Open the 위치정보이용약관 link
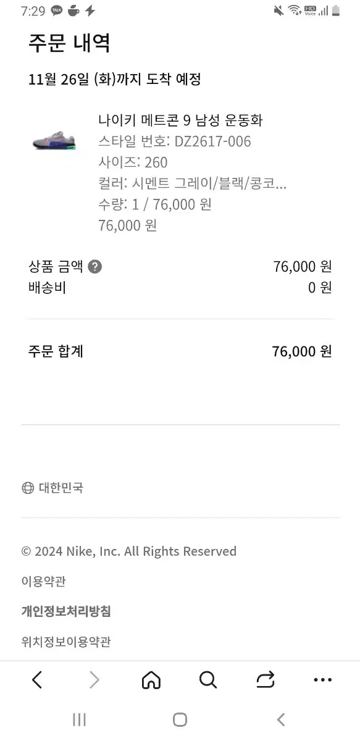This screenshot has height=741, width=360. coord(66,642)
